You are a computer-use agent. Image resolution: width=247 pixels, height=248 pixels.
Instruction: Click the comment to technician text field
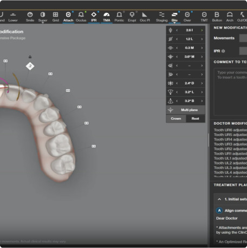click(230, 92)
